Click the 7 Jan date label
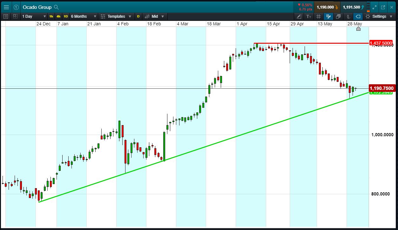 point(63,24)
